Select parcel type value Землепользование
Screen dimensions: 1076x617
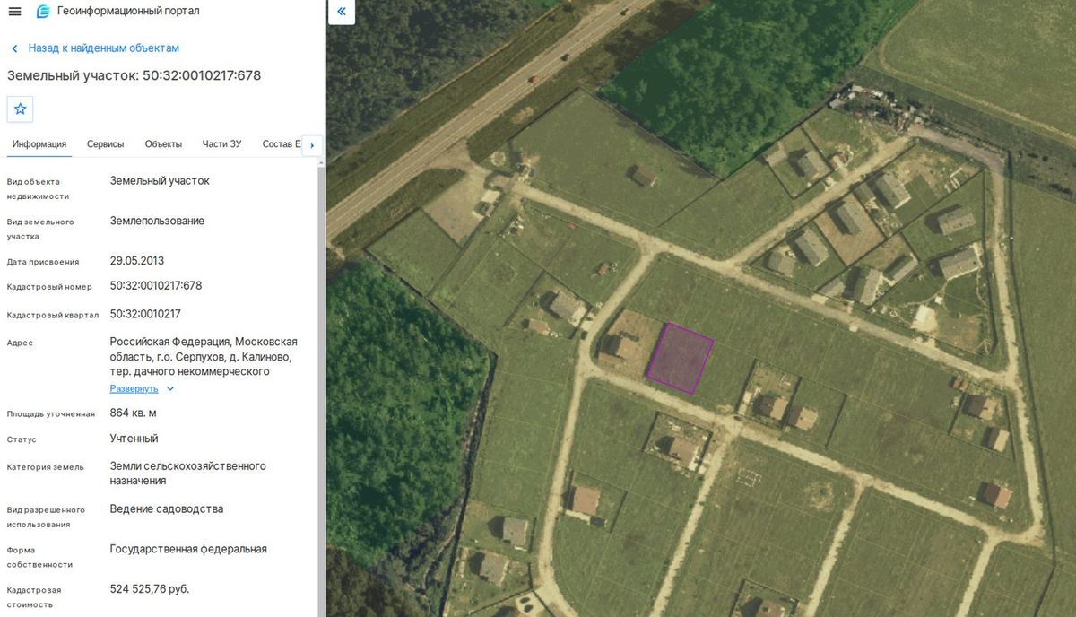click(x=157, y=222)
